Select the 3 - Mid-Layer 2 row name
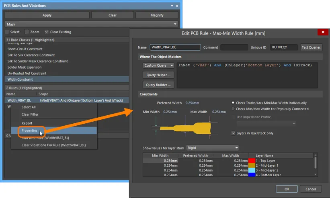 (267, 170)
